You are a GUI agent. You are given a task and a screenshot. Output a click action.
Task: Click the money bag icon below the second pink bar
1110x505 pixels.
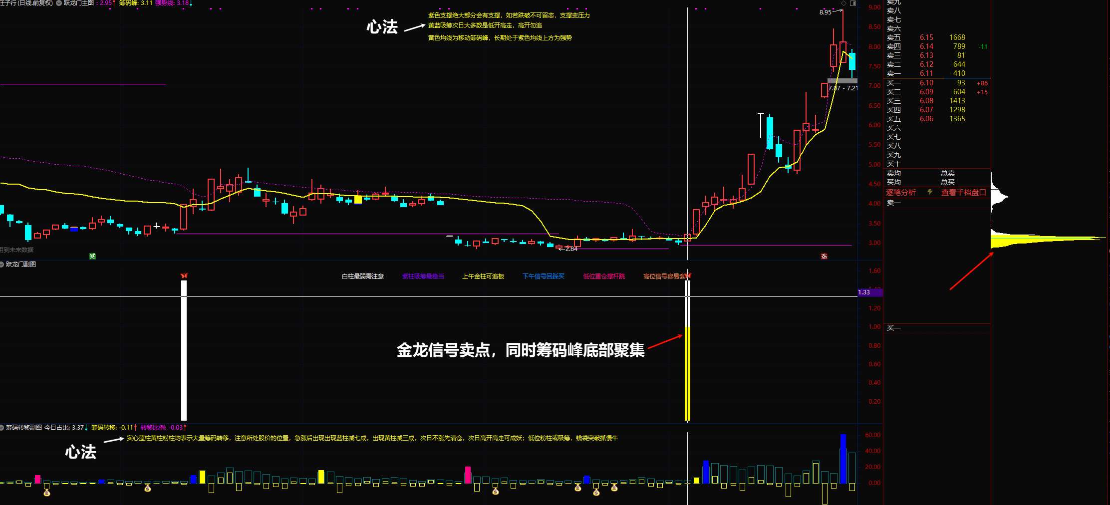pyautogui.click(x=495, y=491)
